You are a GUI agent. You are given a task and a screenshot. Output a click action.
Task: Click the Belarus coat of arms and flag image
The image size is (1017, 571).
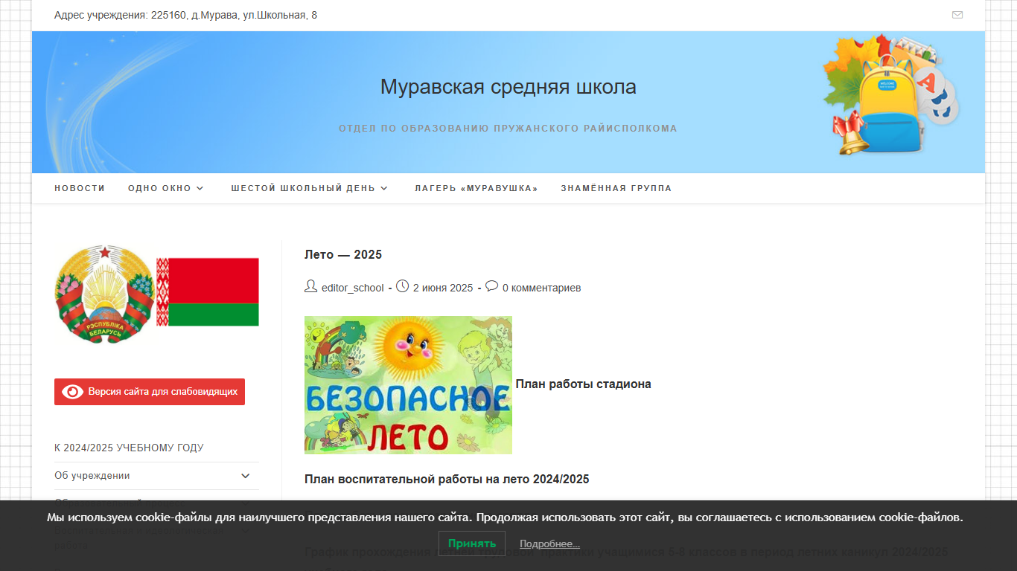click(x=156, y=294)
